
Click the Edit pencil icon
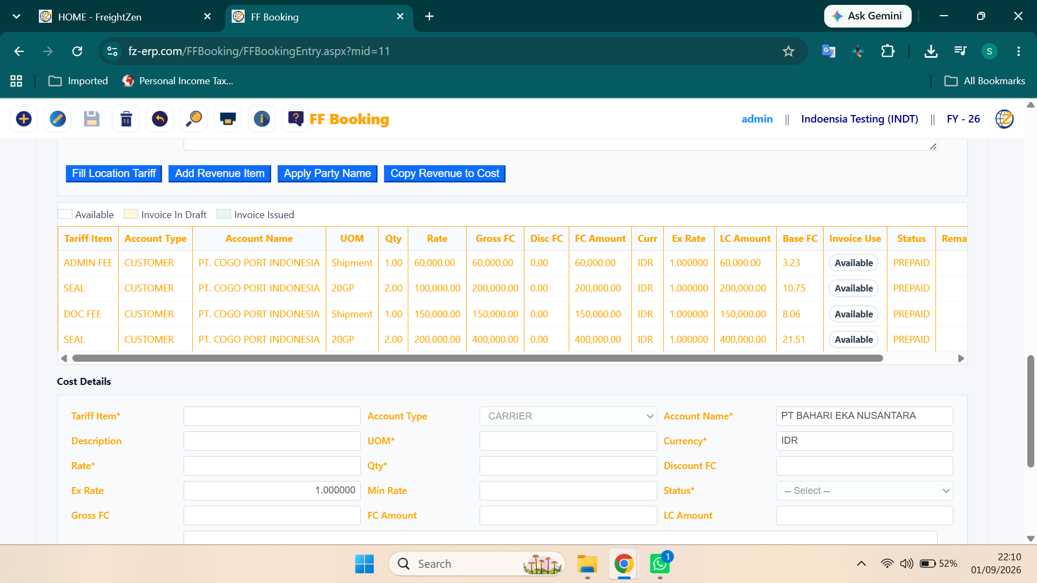58,119
